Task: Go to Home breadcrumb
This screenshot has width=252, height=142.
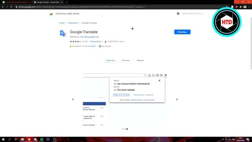Action: pyautogui.click(x=62, y=23)
